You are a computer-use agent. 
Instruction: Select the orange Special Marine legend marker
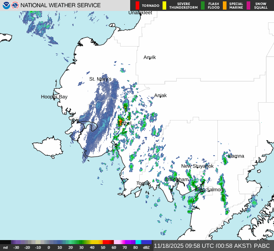point(225,5)
